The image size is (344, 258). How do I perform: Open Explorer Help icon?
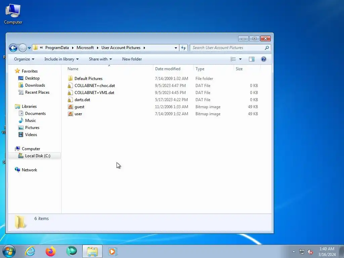coord(264,59)
